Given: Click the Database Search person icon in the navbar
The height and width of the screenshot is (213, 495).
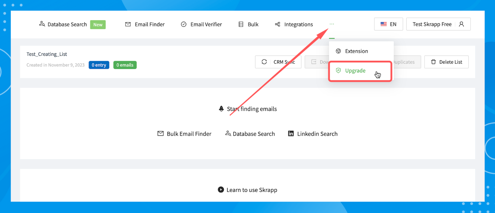Looking at the screenshot, I should coord(42,24).
